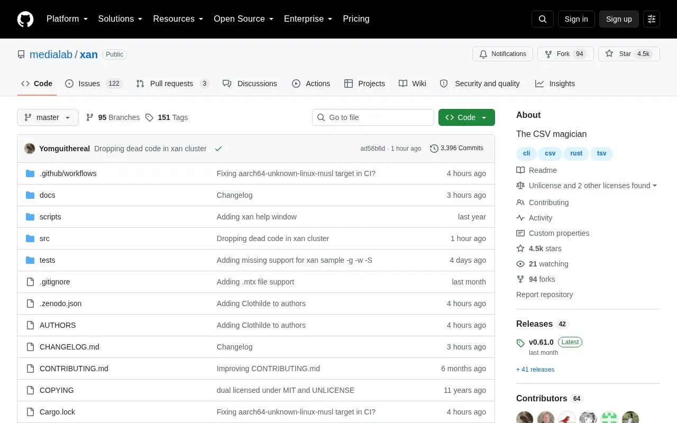Open the scripts folder icon

coord(30,217)
